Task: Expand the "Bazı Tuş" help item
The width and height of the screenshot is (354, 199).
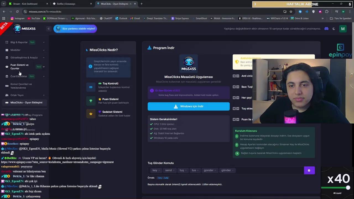Action: coord(236,87)
